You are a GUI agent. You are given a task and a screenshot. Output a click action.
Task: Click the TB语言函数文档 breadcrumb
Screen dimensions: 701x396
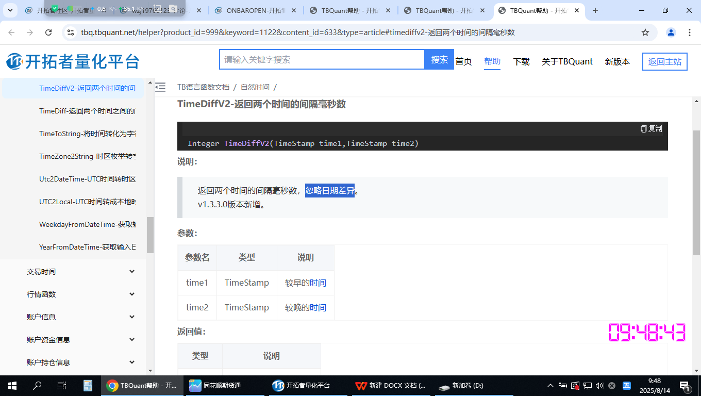(203, 87)
